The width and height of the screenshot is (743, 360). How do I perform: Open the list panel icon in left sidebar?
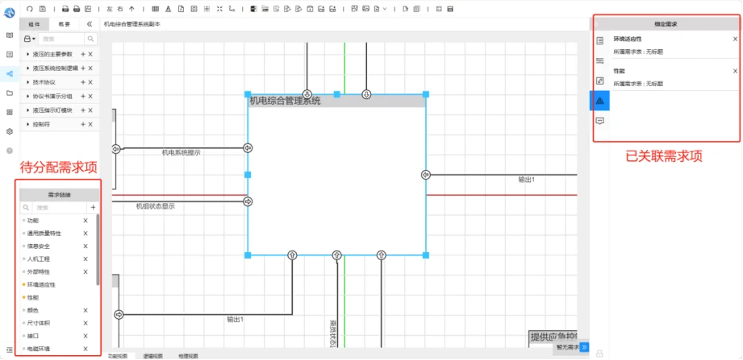coord(10,55)
